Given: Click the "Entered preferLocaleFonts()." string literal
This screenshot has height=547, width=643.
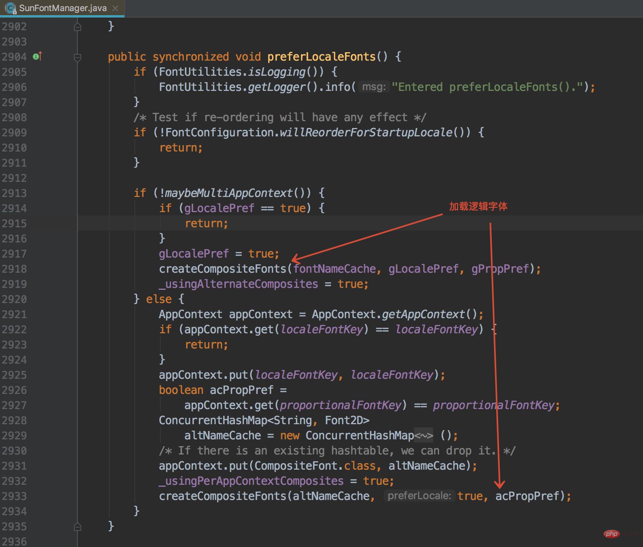Looking at the screenshot, I should click(487, 87).
